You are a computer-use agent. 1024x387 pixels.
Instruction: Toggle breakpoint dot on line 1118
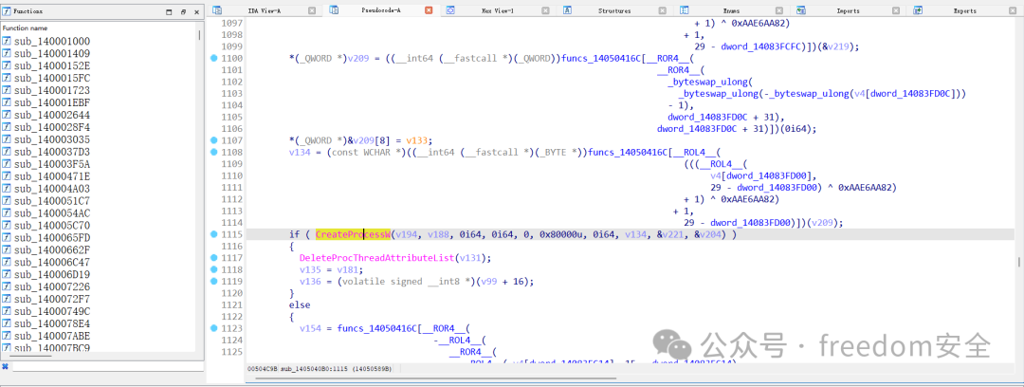point(213,269)
